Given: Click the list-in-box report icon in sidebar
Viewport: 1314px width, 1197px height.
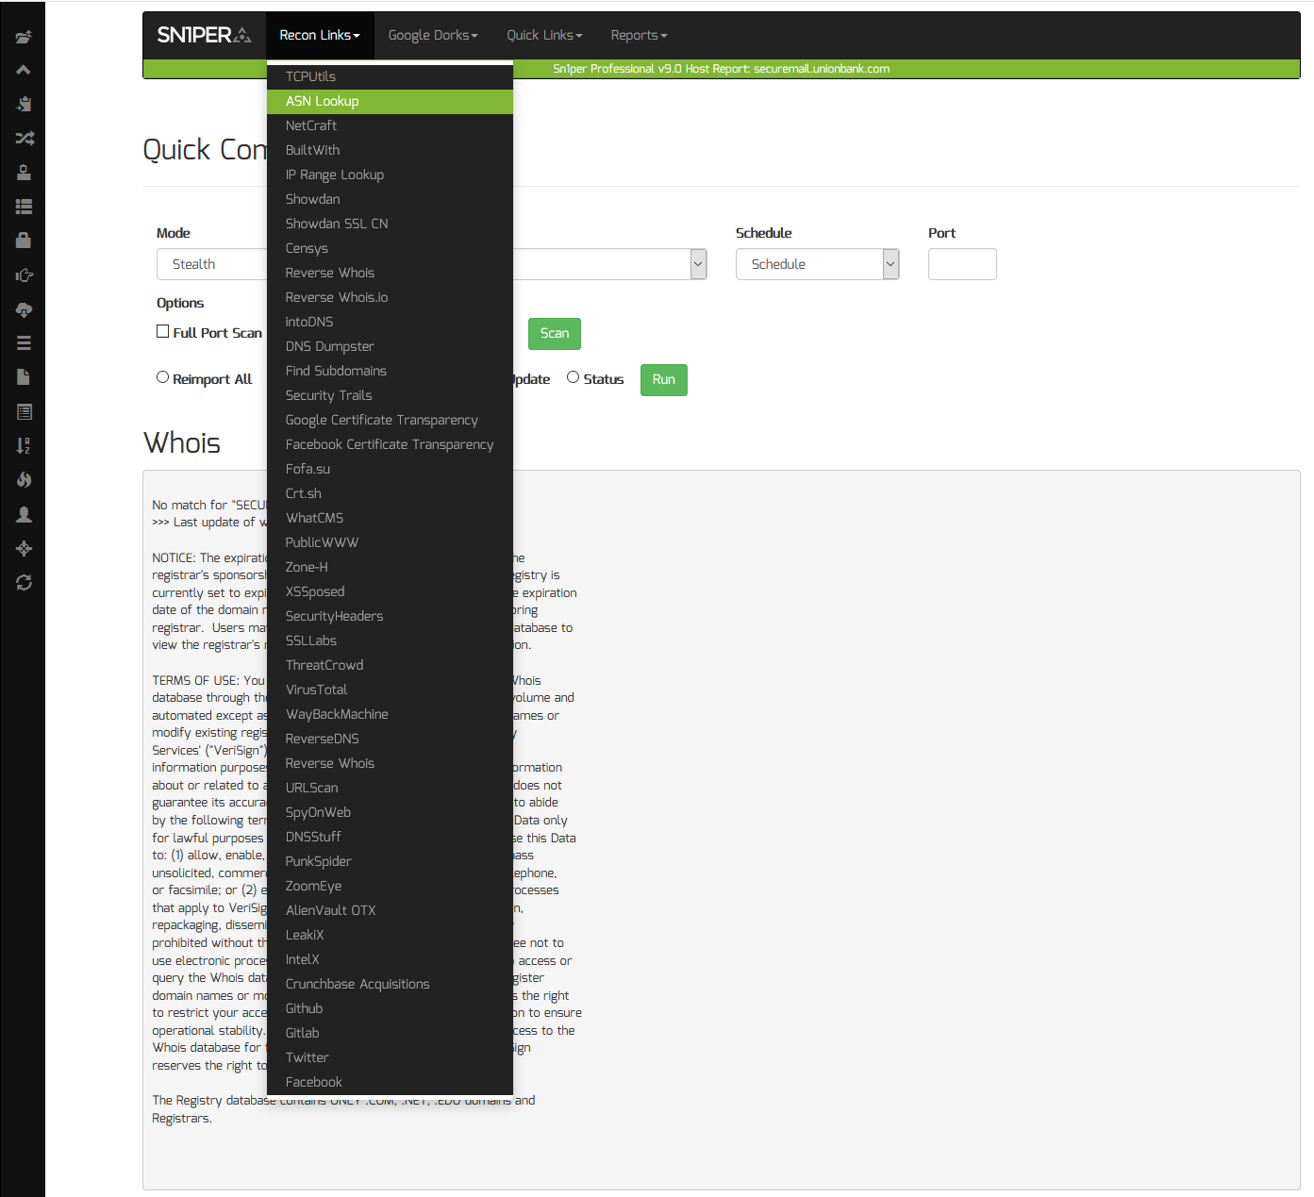Looking at the screenshot, I should click(24, 412).
